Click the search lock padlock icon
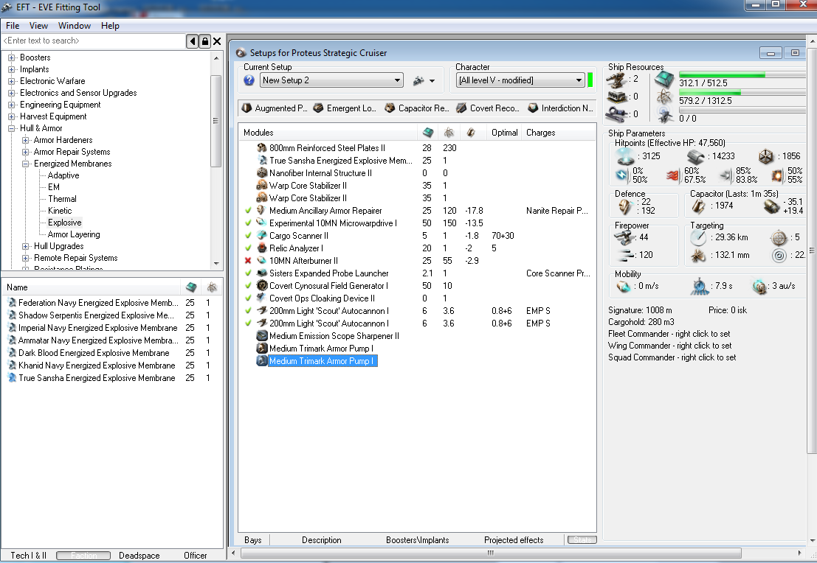 coord(205,41)
